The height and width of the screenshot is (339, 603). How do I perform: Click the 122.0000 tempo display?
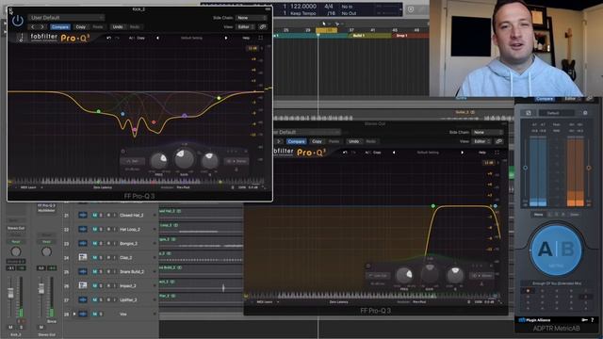[x=303, y=7]
